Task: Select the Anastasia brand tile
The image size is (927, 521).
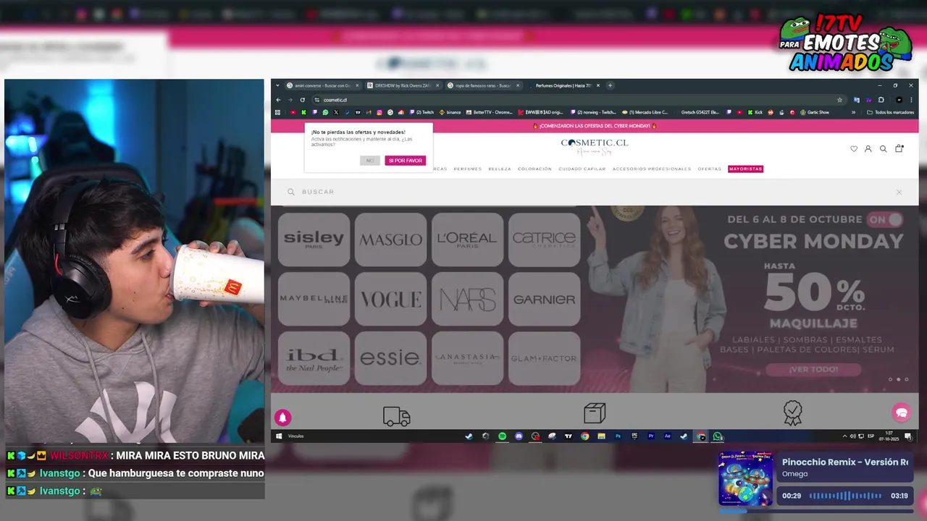Action: [x=467, y=358]
